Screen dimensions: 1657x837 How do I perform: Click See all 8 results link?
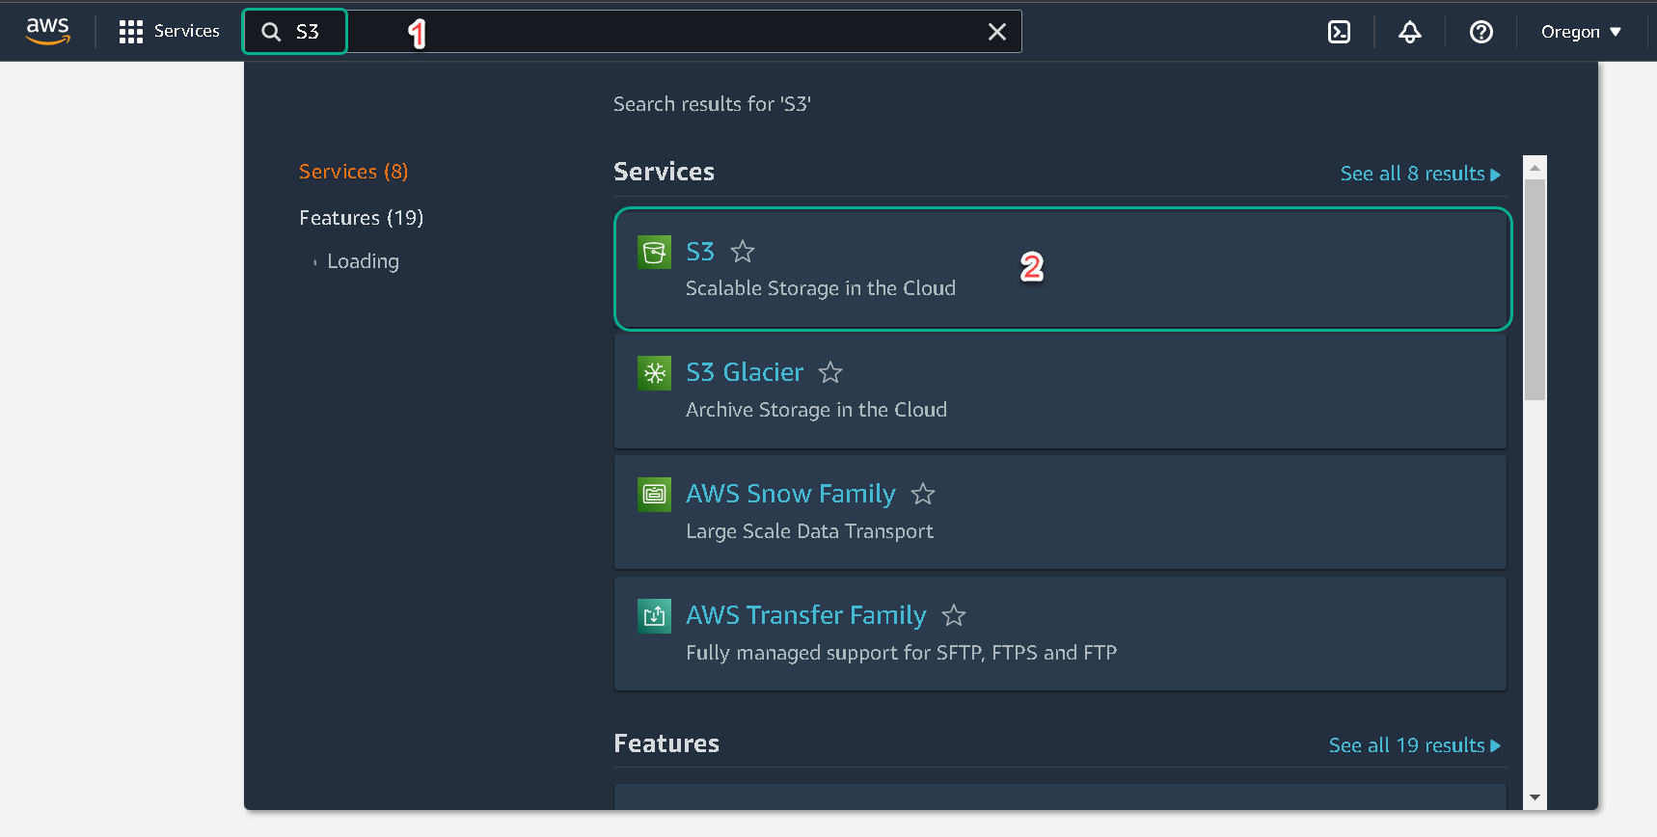click(1421, 174)
